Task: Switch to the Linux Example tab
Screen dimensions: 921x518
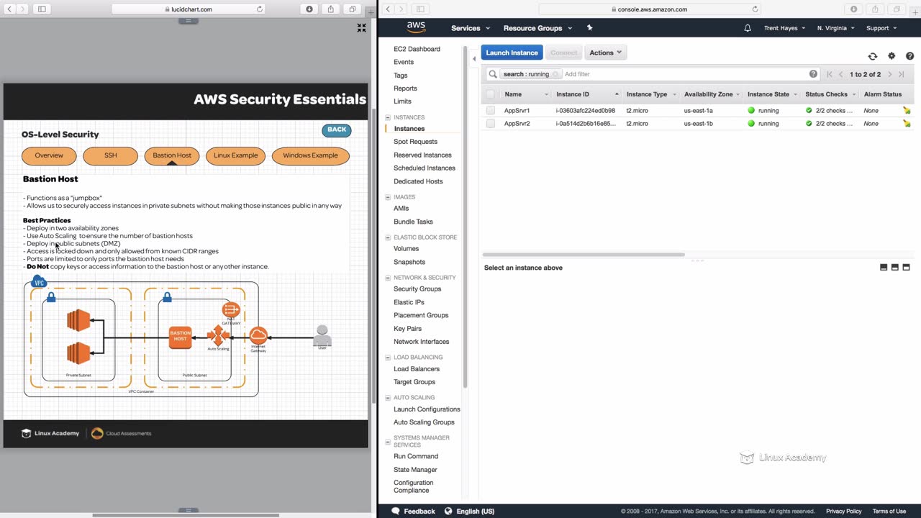Action: point(235,155)
